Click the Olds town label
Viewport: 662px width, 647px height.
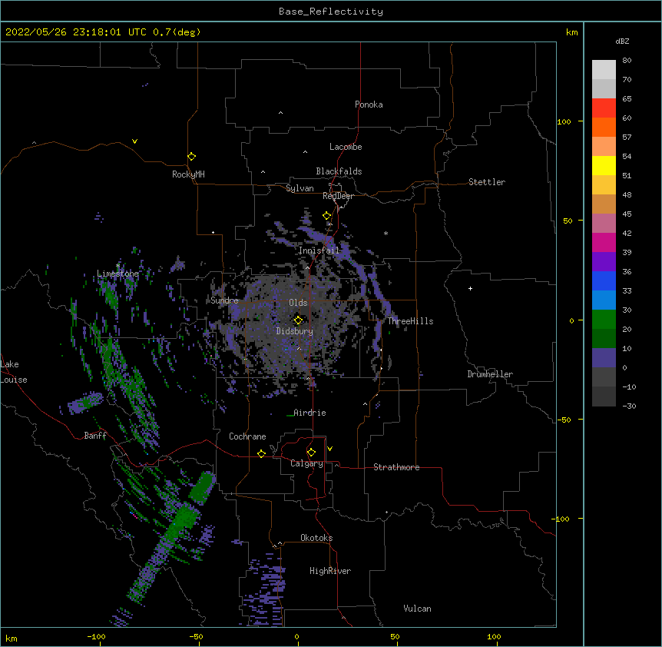click(298, 303)
